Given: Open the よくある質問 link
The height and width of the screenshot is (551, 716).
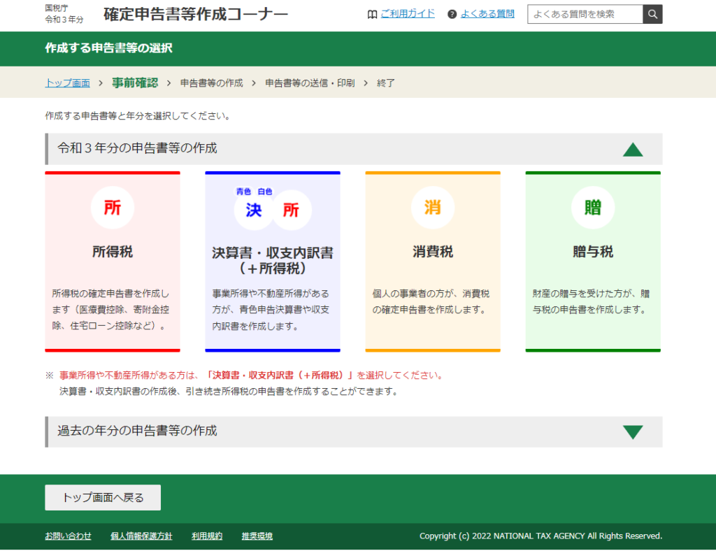Looking at the screenshot, I should click(487, 14).
